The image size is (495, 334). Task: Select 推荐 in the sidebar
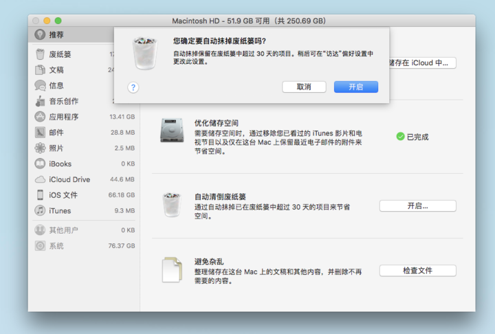tap(56, 34)
